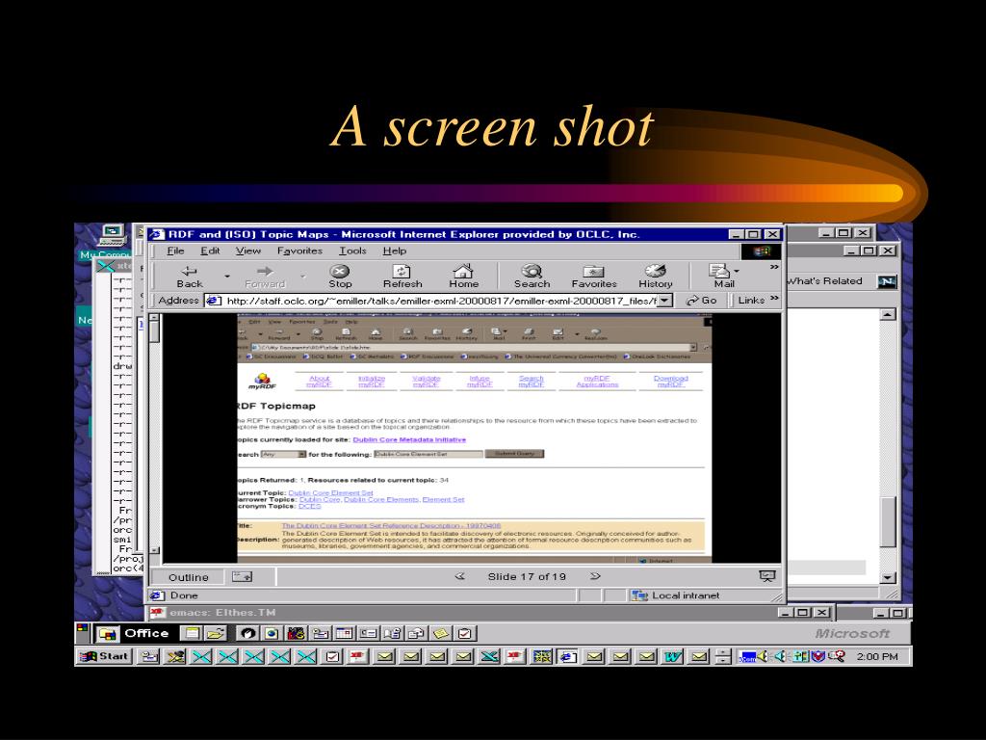Screen dimensions: 986x740
Task: Open Validate myRDF link
Action: 426,381
